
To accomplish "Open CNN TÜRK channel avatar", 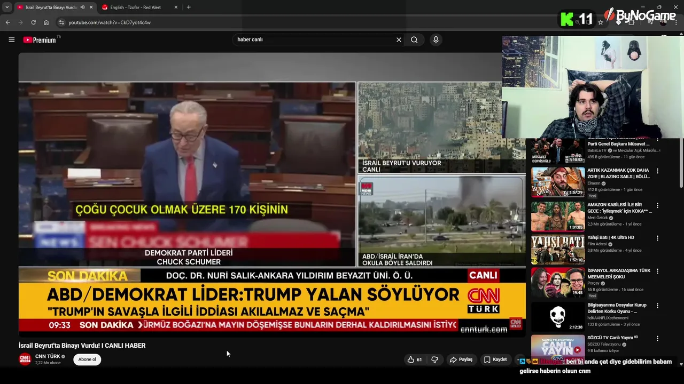I will click(25, 359).
